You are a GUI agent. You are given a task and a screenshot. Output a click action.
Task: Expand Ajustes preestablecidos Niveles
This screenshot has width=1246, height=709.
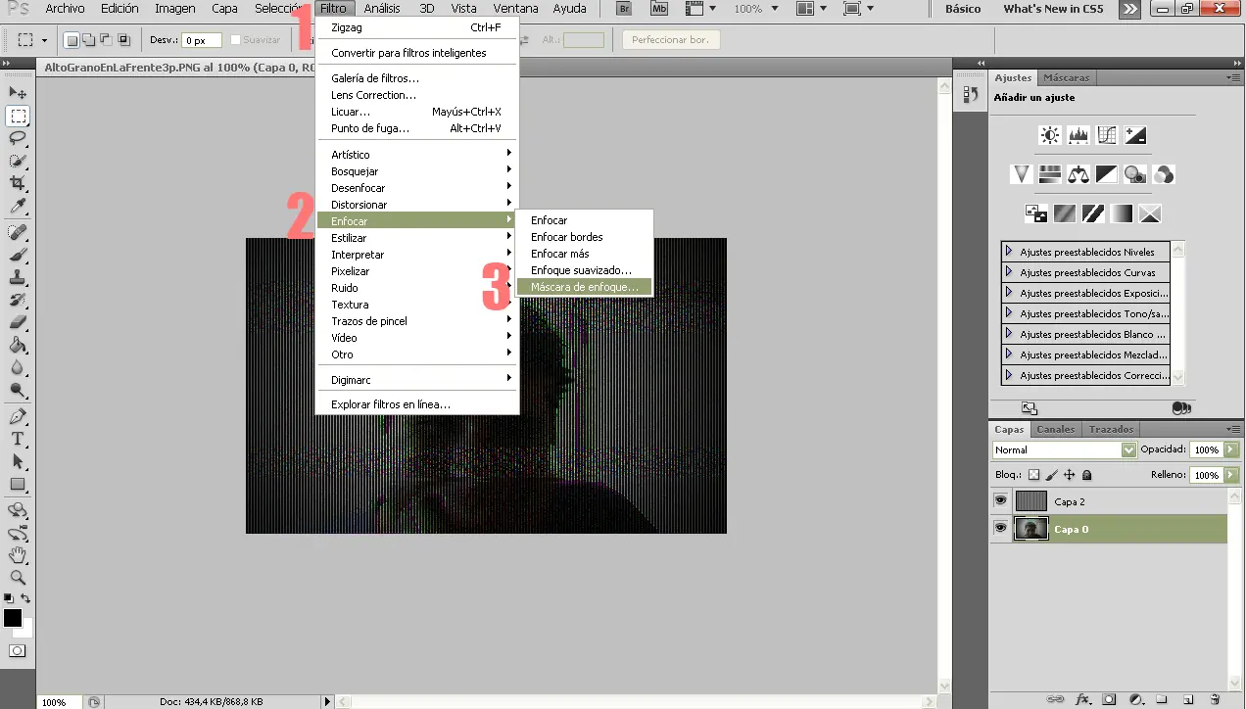tap(1009, 252)
